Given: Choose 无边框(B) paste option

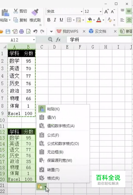Looking at the screenshot, I should point(63,152).
